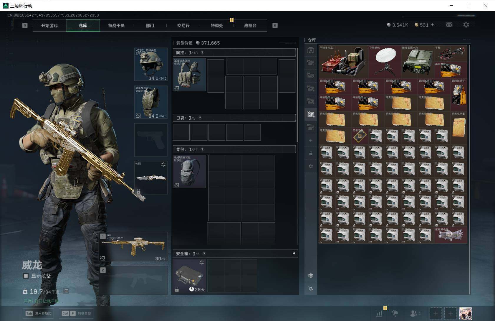495x321 pixels.
Task: Click the swap arrows on the safe box
Action: pos(202,262)
